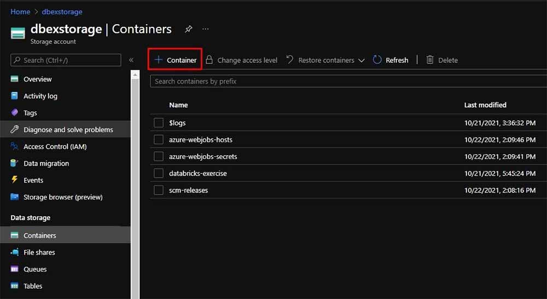
Task: Click the Delete label in toolbar
Action: (448, 60)
